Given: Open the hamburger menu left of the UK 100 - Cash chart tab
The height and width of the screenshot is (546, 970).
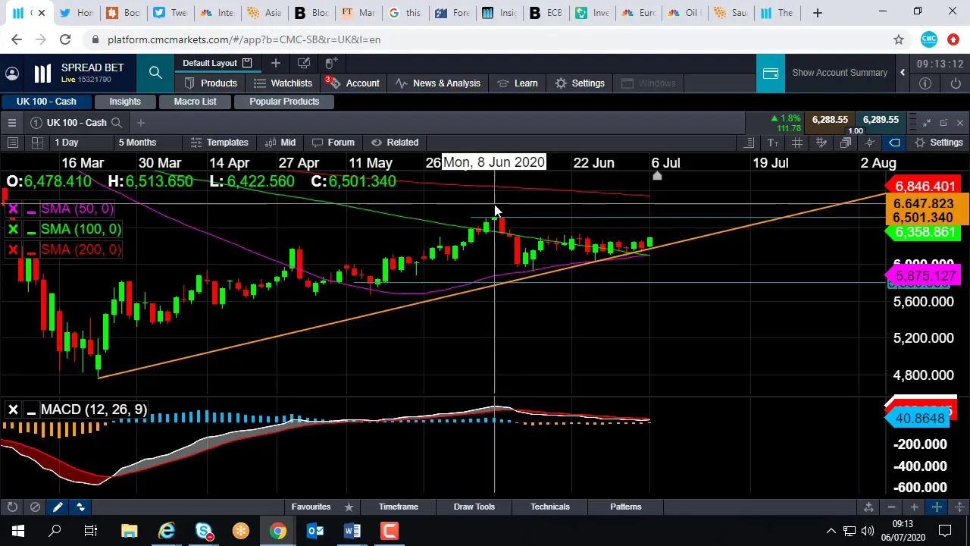Looking at the screenshot, I should pyautogui.click(x=12, y=123).
